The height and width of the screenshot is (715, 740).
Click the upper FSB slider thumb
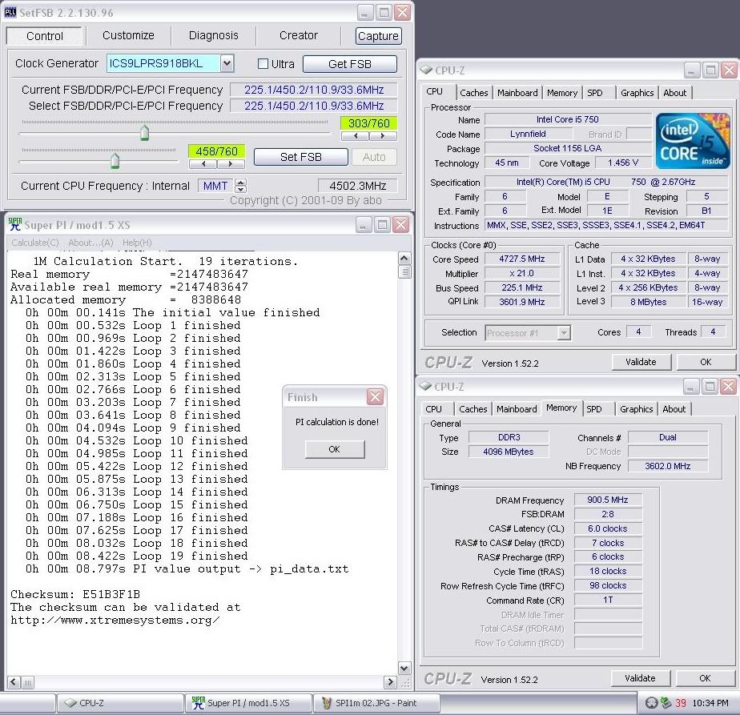click(144, 133)
